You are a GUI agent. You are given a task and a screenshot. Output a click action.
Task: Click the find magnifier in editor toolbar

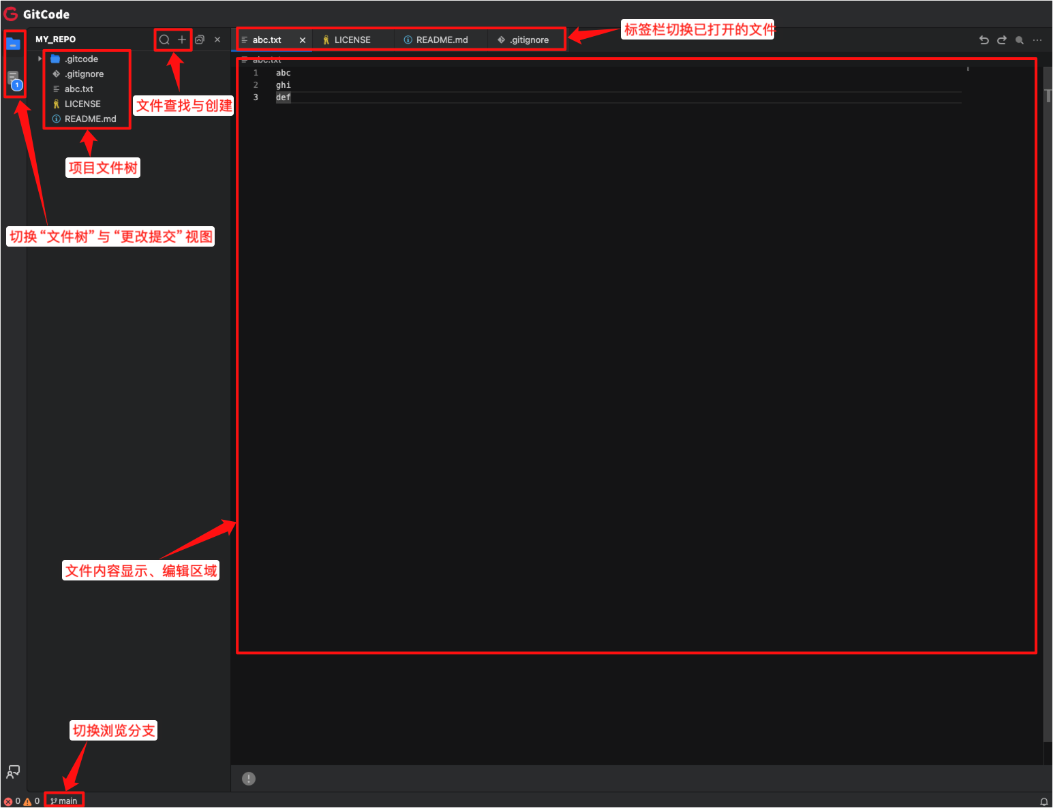pos(1020,40)
